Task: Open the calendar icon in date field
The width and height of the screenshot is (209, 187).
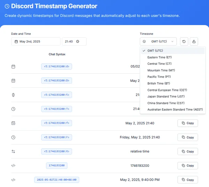Action: click(x=16, y=41)
